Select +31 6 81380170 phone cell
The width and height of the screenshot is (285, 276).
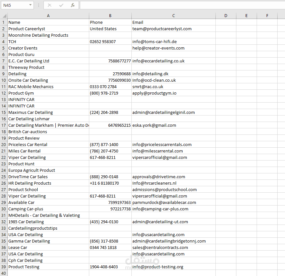pos(110,183)
